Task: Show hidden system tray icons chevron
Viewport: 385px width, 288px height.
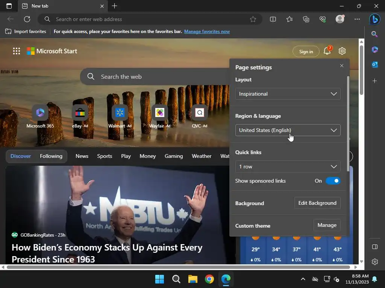Action: 303,279
